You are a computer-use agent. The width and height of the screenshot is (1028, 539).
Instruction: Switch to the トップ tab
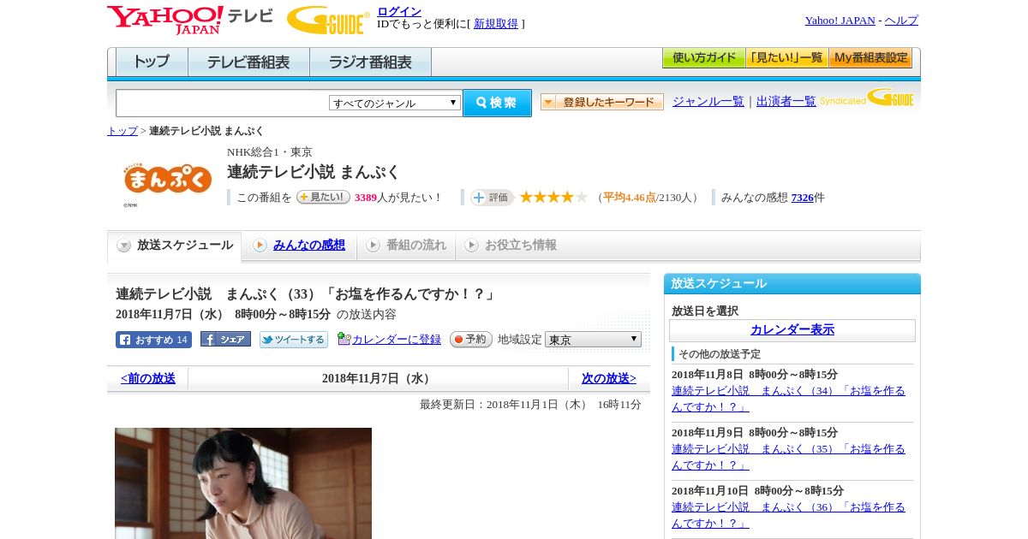point(152,62)
